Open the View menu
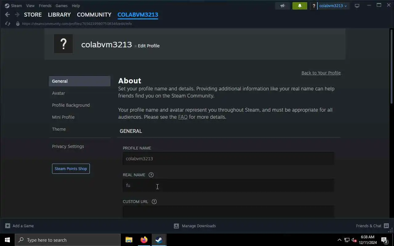The image size is (394, 246). pos(30,6)
